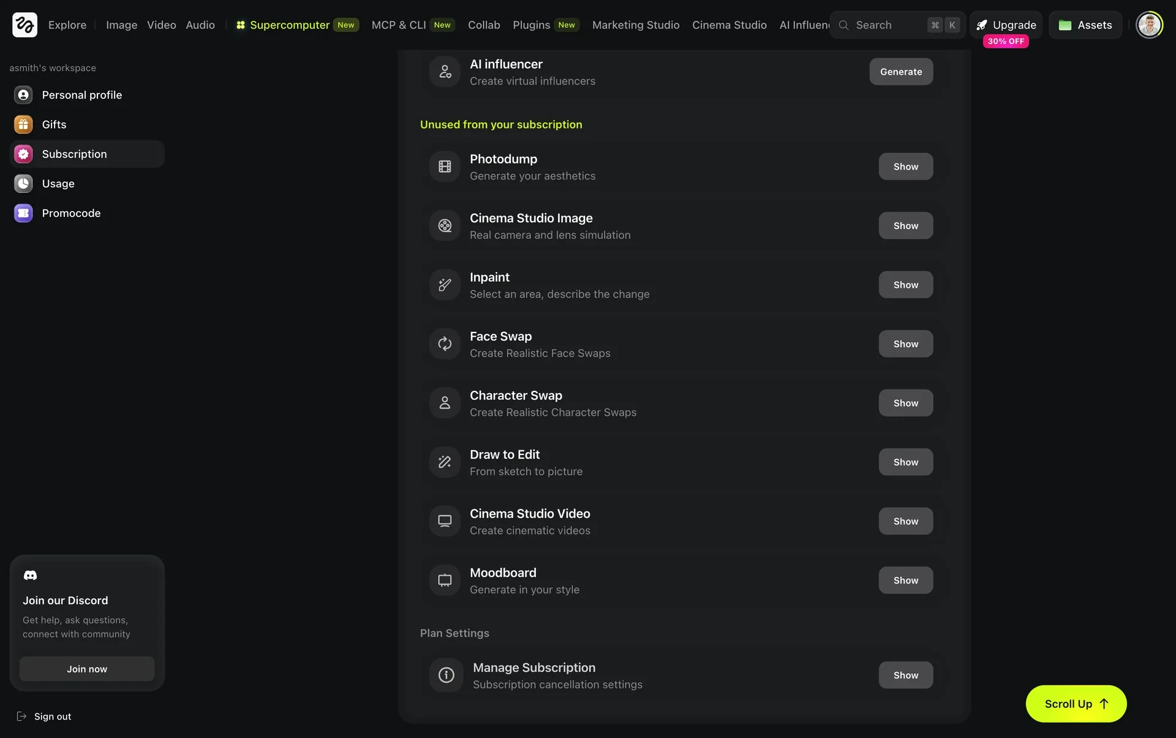Screen dimensions: 1176x738
Task: Show the Moodboard feature
Action: [906, 580]
